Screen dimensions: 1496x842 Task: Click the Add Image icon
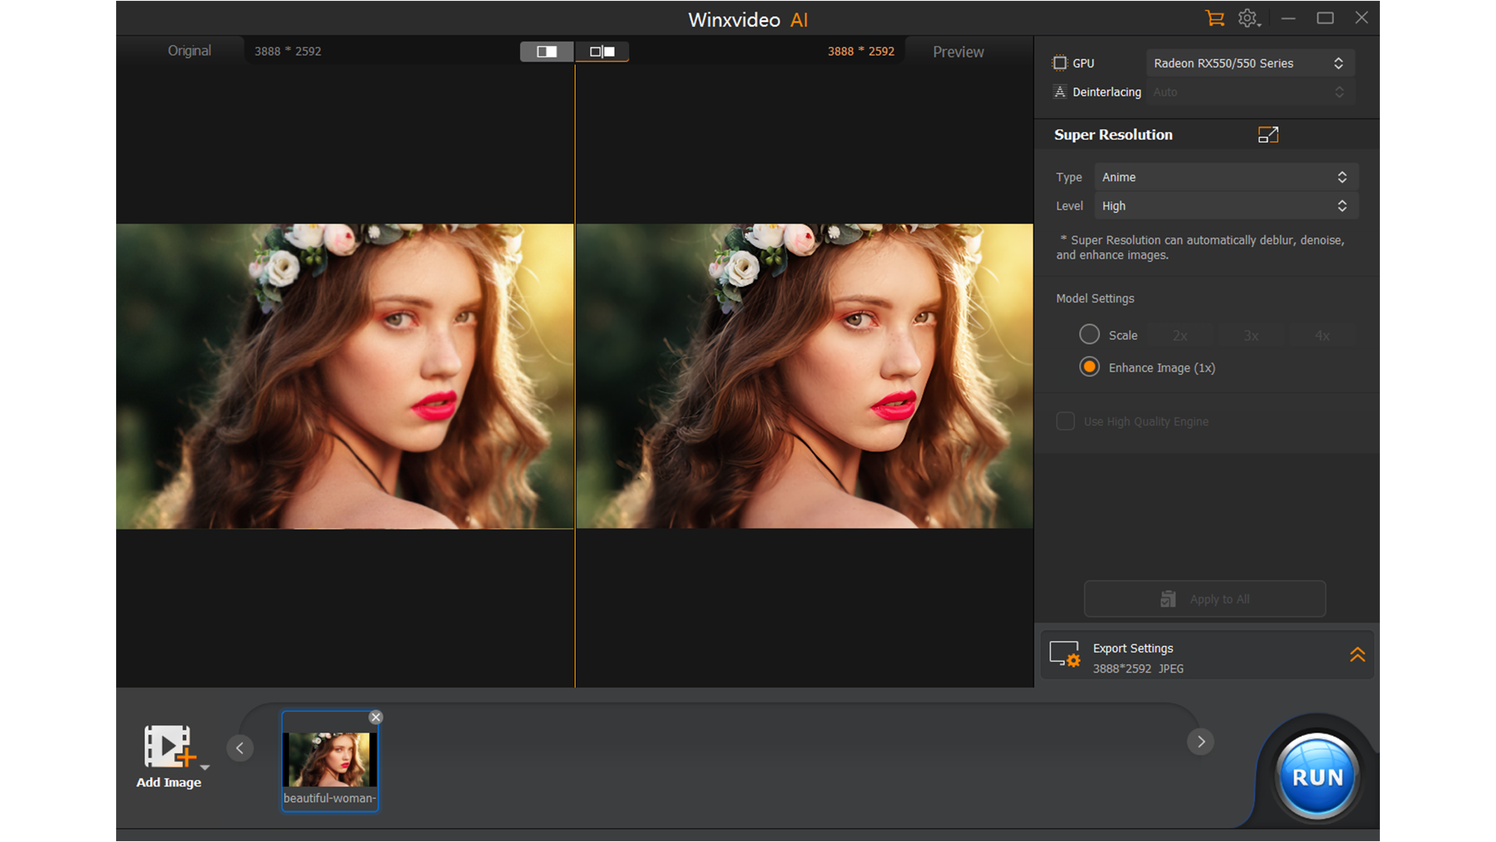168,747
